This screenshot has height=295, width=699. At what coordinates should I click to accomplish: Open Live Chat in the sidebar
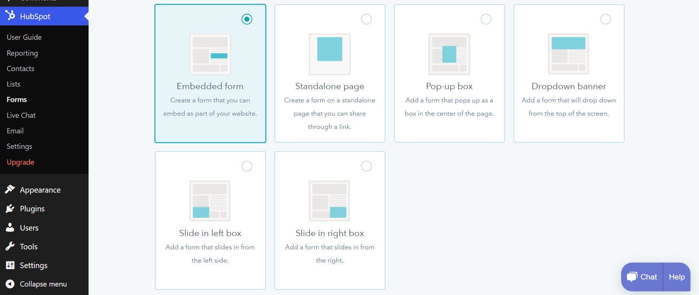coord(21,115)
